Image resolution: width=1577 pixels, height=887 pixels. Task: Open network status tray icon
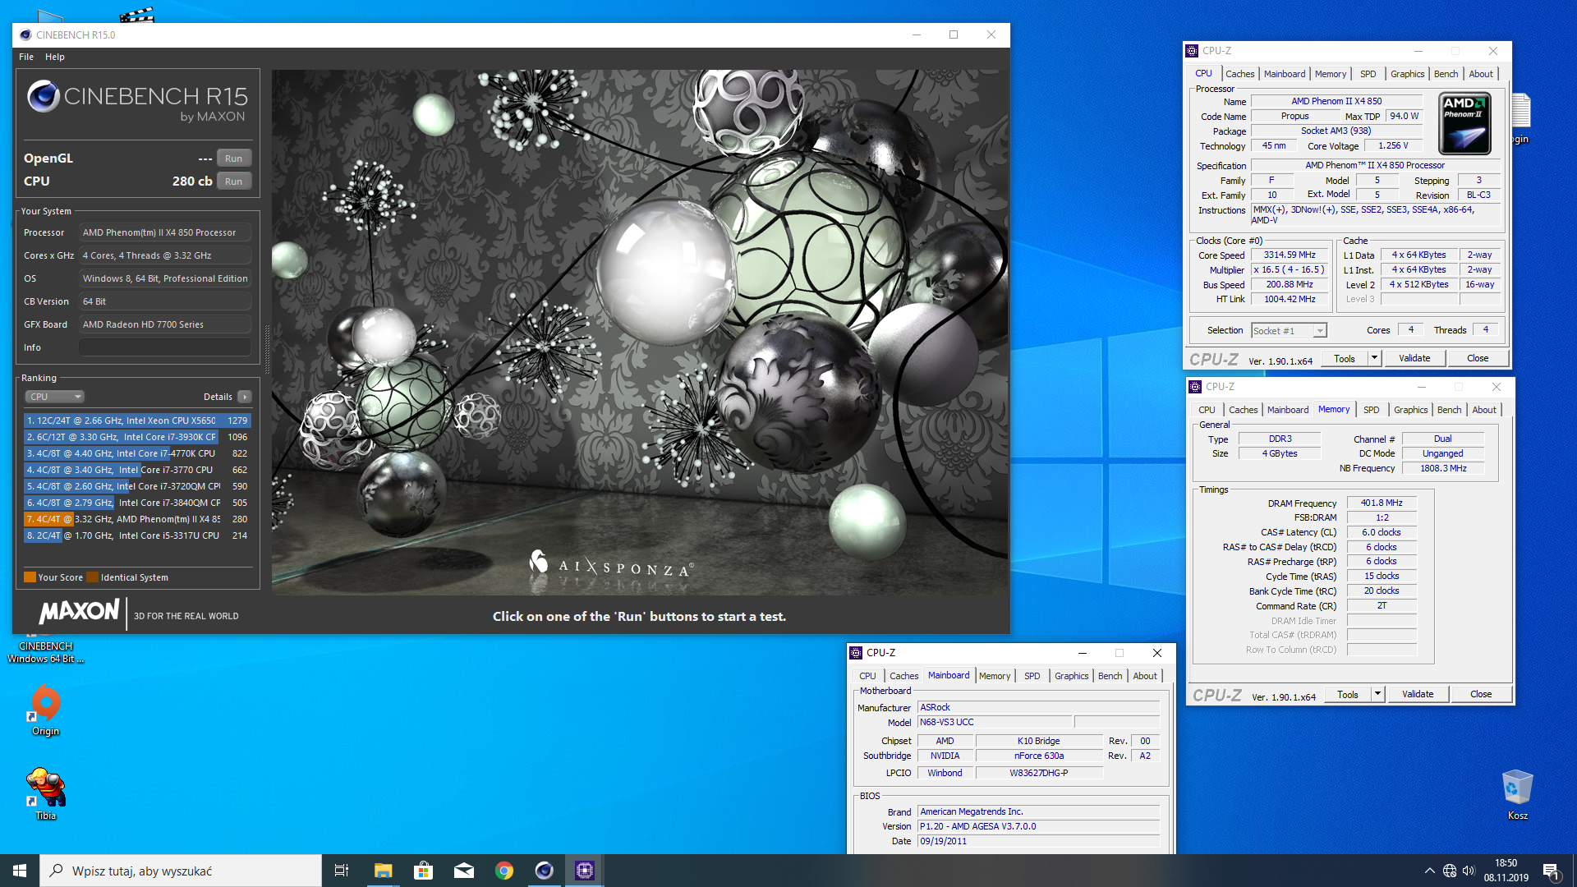[x=1450, y=871]
